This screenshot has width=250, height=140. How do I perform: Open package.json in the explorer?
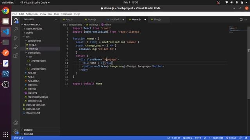click(33, 109)
